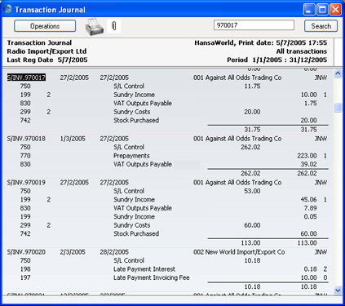
Task: Select transaction S/INV.970017
Action: tap(26, 78)
